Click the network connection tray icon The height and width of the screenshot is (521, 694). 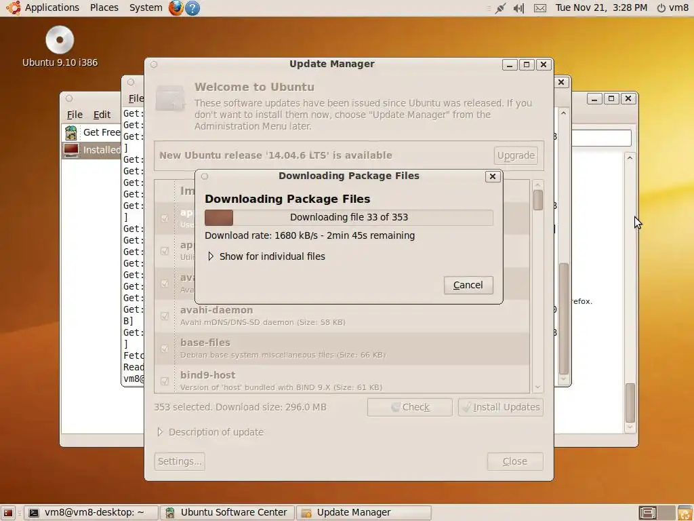tap(501, 8)
